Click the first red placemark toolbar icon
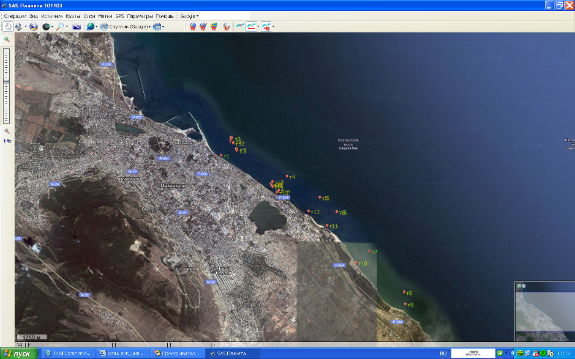575x359 pixels. click(193, 26)
